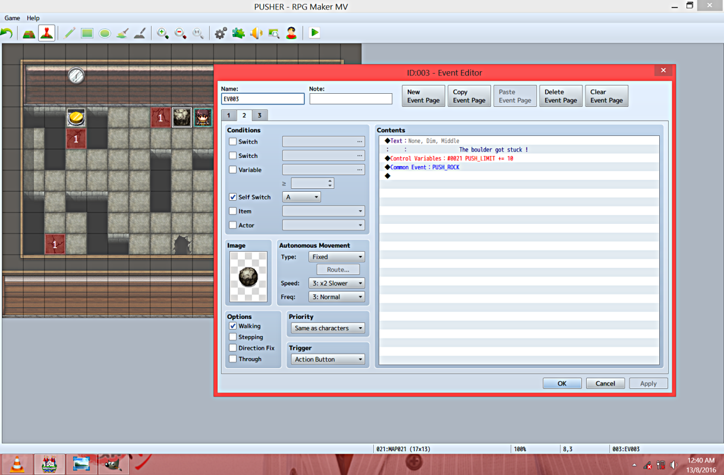
Task: Check the Stepping option
Action: (x=233, y=337)
